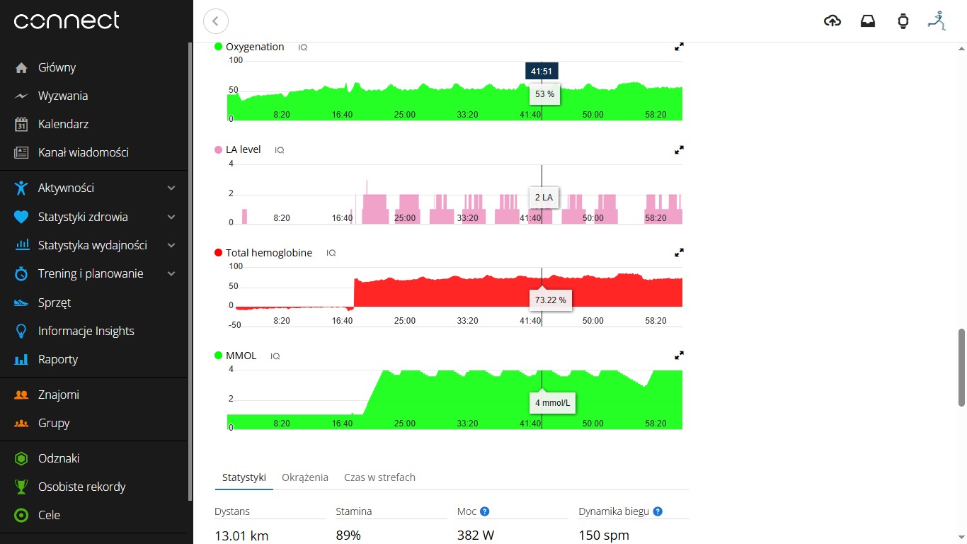
Task: Expand Trening i planowanie chevron
Action: click(x=171, y=274)
